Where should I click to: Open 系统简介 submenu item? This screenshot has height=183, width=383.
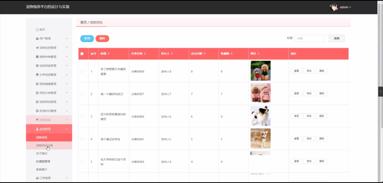tap(49, 169)
